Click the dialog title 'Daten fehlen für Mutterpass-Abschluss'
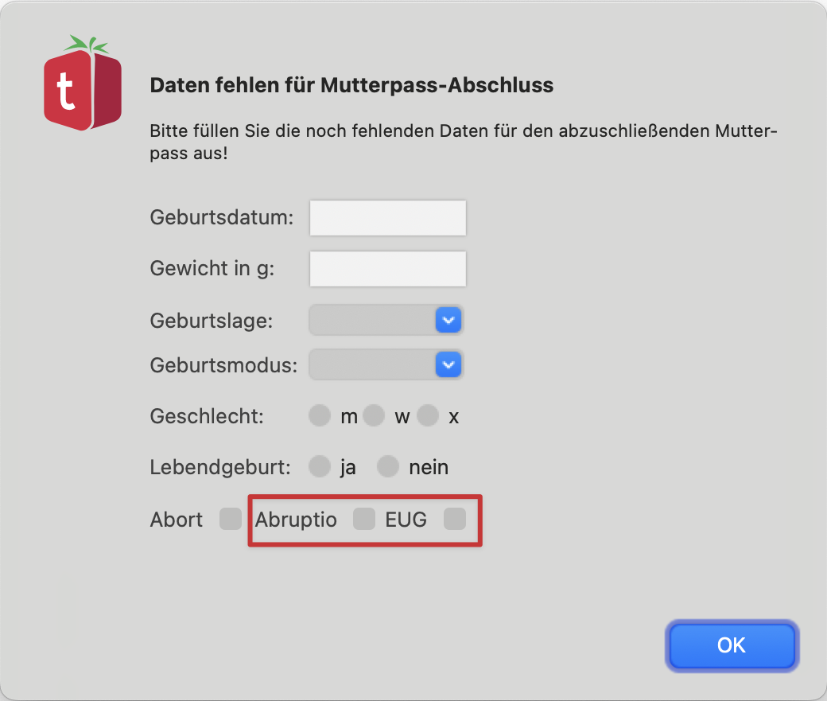 [351, 85]
